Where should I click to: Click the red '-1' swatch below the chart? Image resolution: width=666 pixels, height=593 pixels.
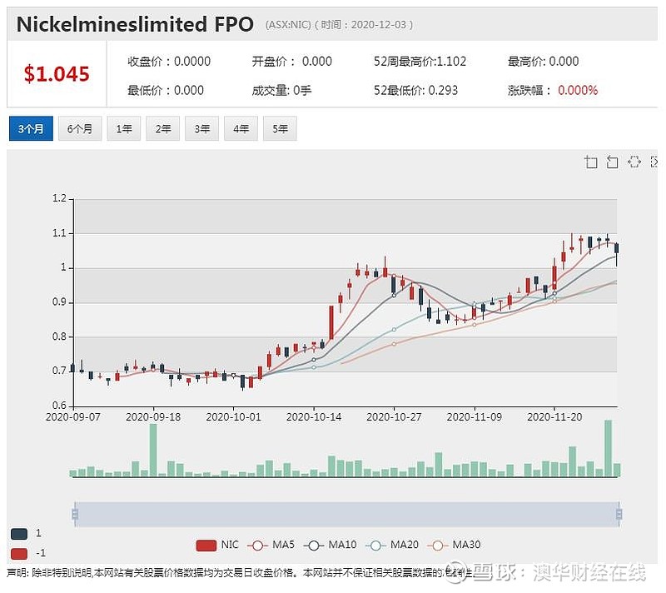point(18,553)
